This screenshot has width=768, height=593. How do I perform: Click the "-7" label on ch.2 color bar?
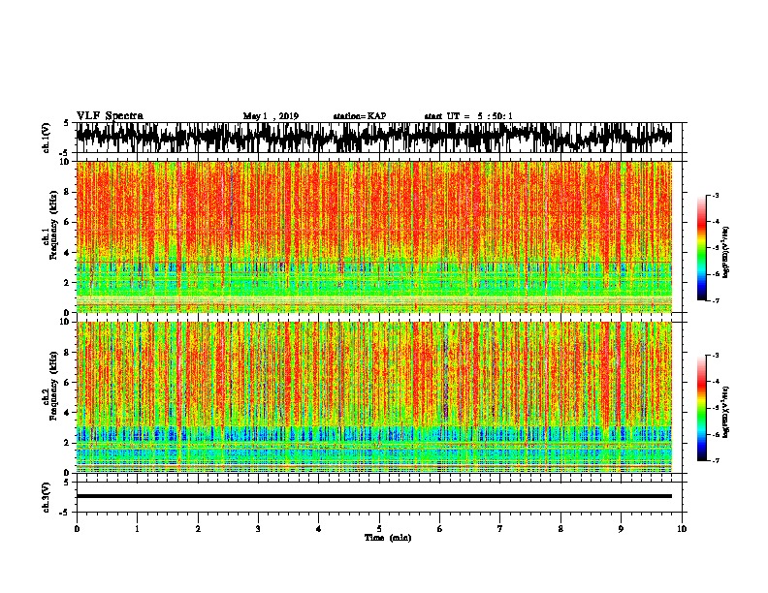(x=715, y=460)
